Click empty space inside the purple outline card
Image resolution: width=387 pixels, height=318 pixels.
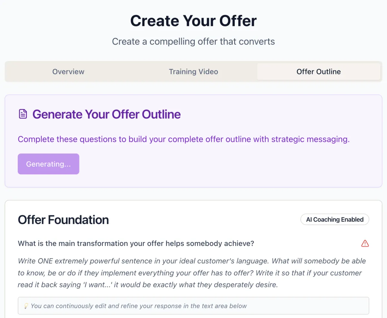[226, 165]
